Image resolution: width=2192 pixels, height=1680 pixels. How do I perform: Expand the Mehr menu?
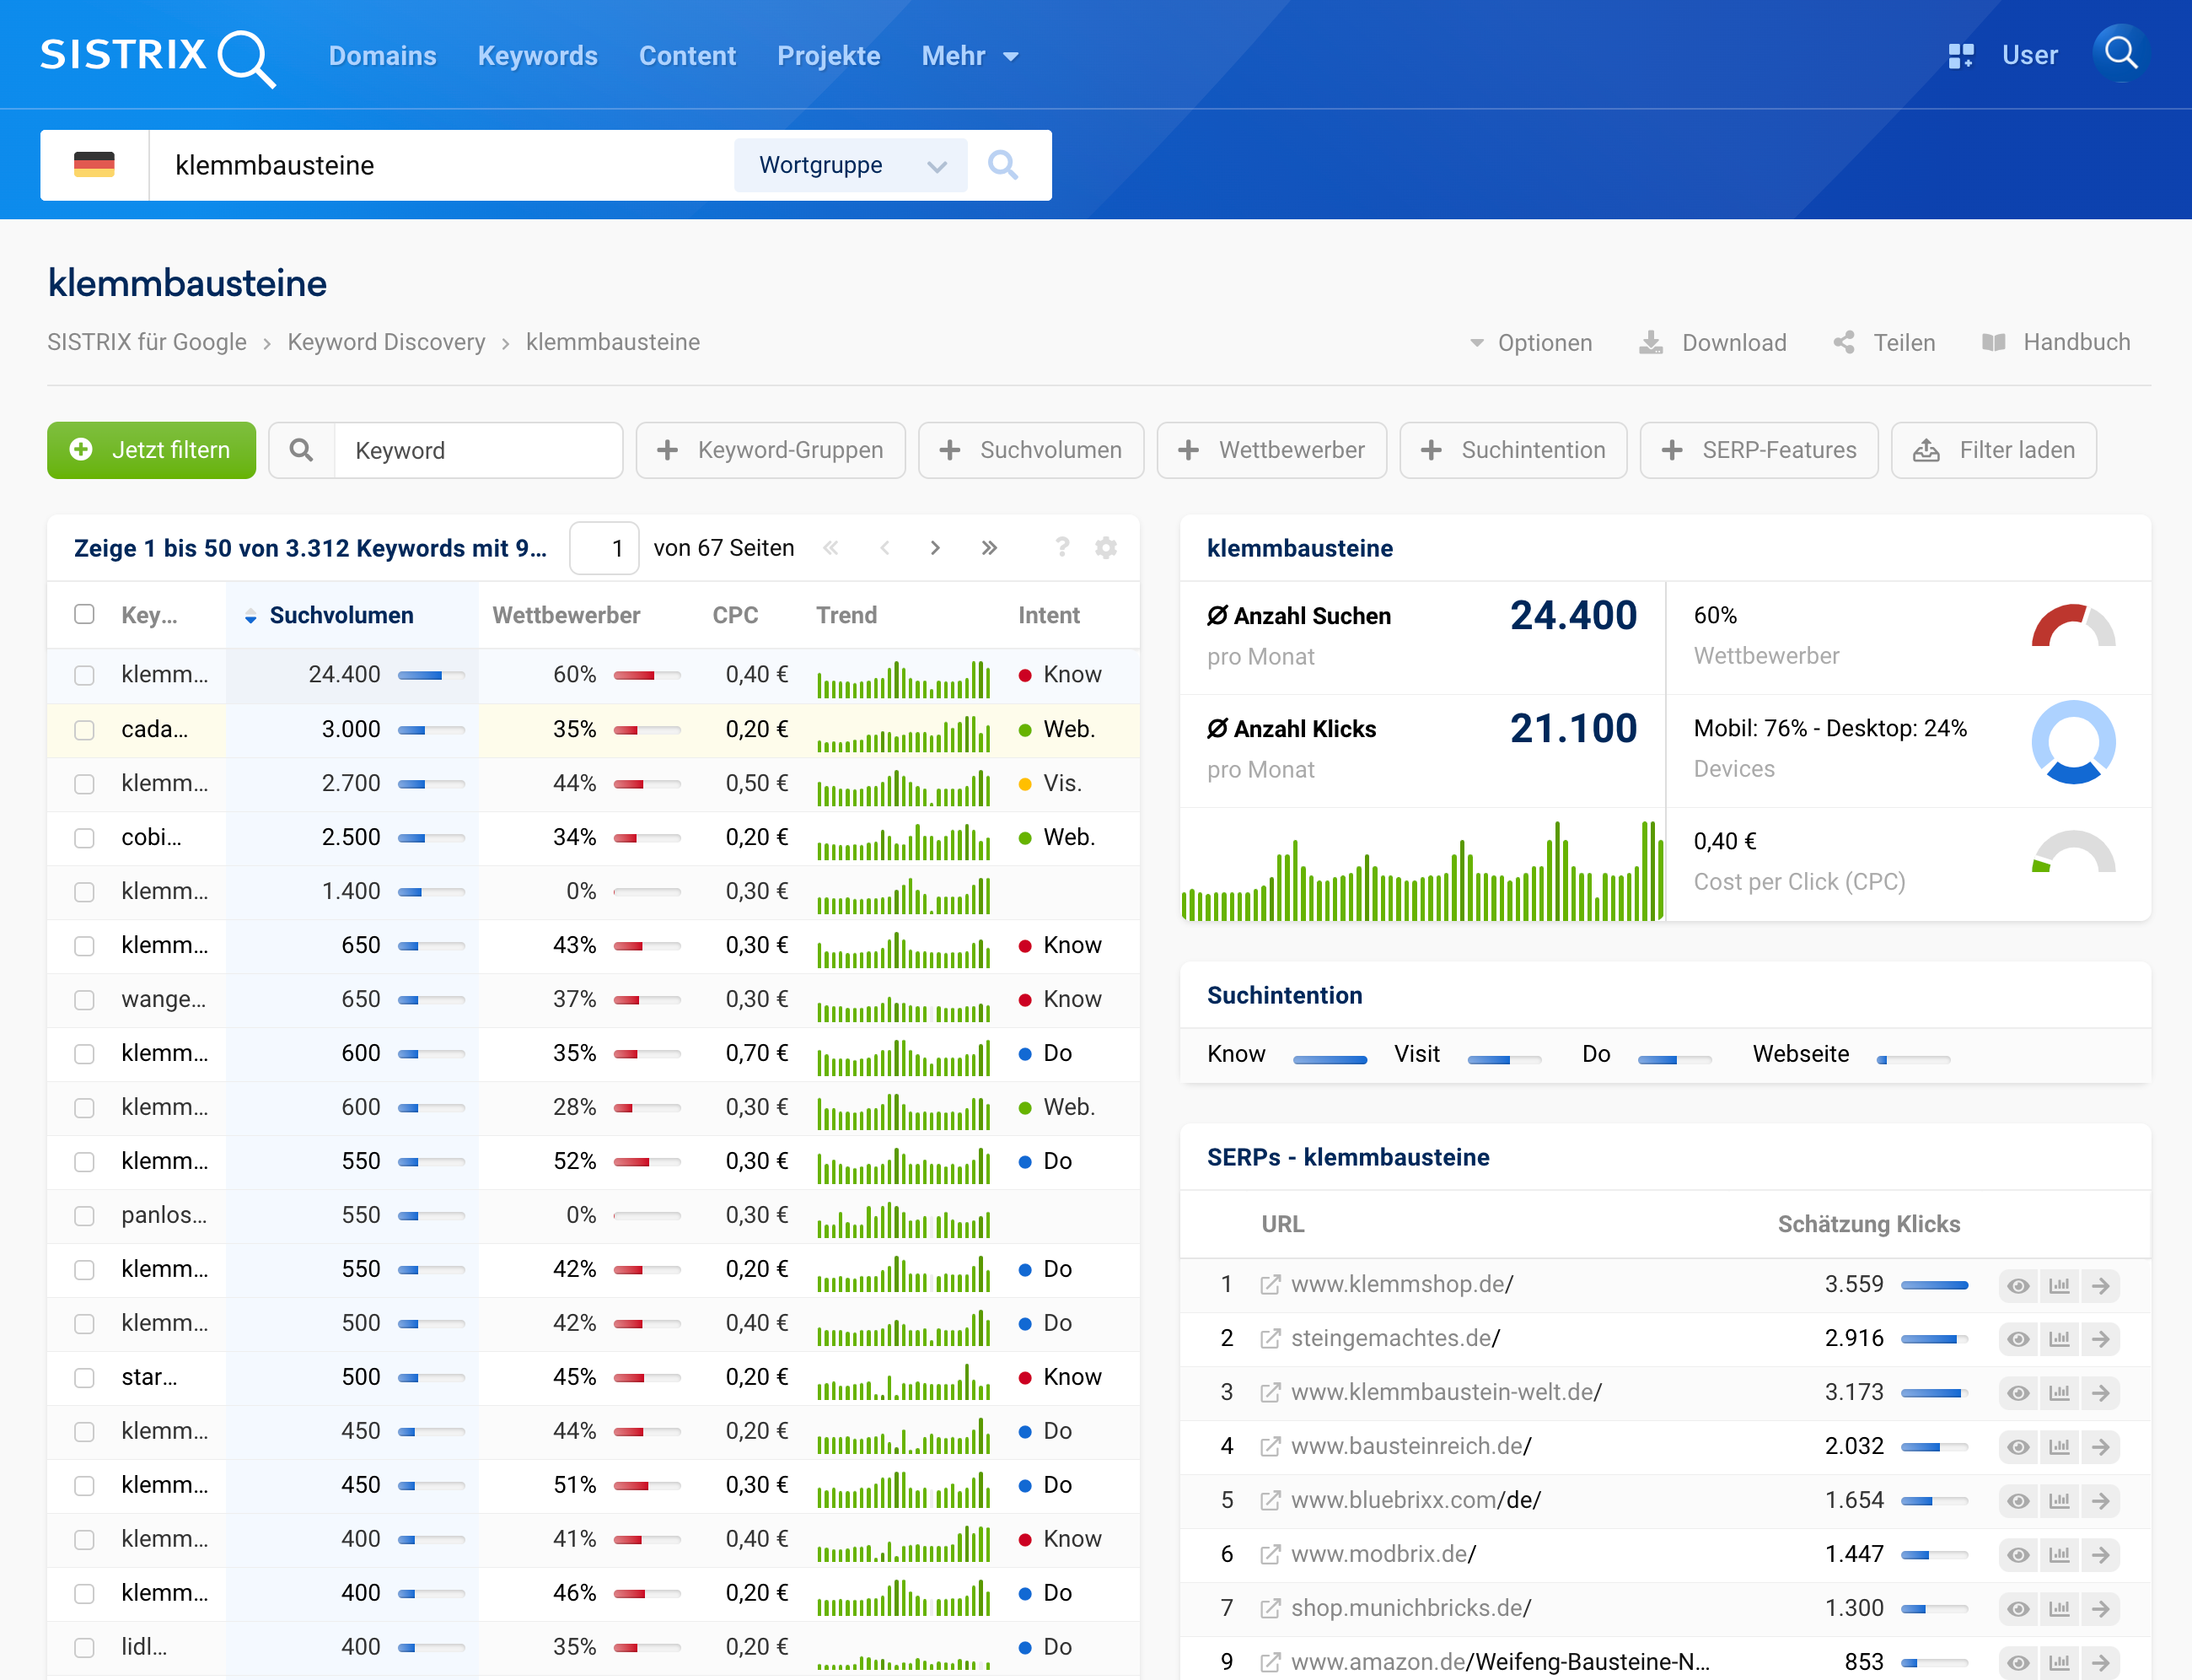969,56
